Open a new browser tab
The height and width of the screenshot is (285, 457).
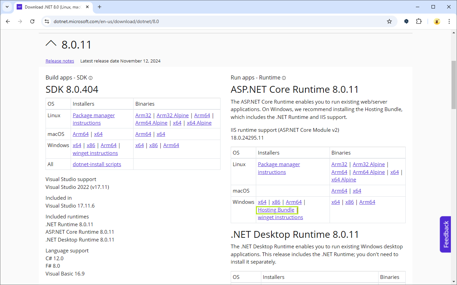click(x=100, y=7)
